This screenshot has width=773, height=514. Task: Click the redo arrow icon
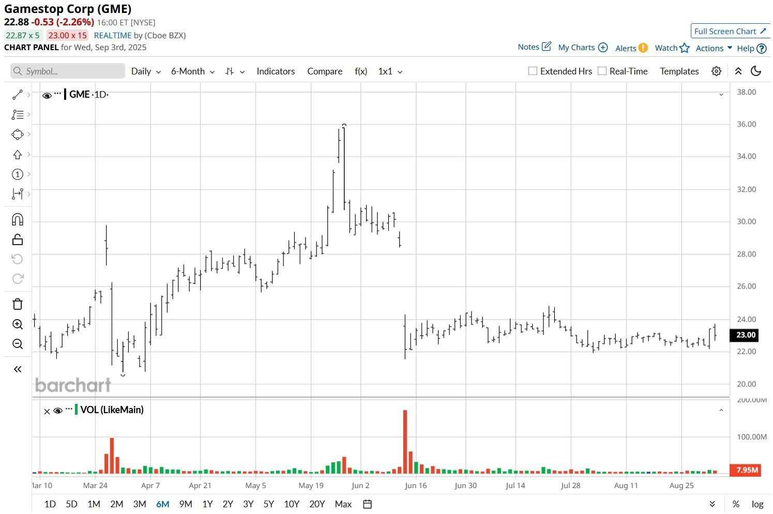coord(17,279)
